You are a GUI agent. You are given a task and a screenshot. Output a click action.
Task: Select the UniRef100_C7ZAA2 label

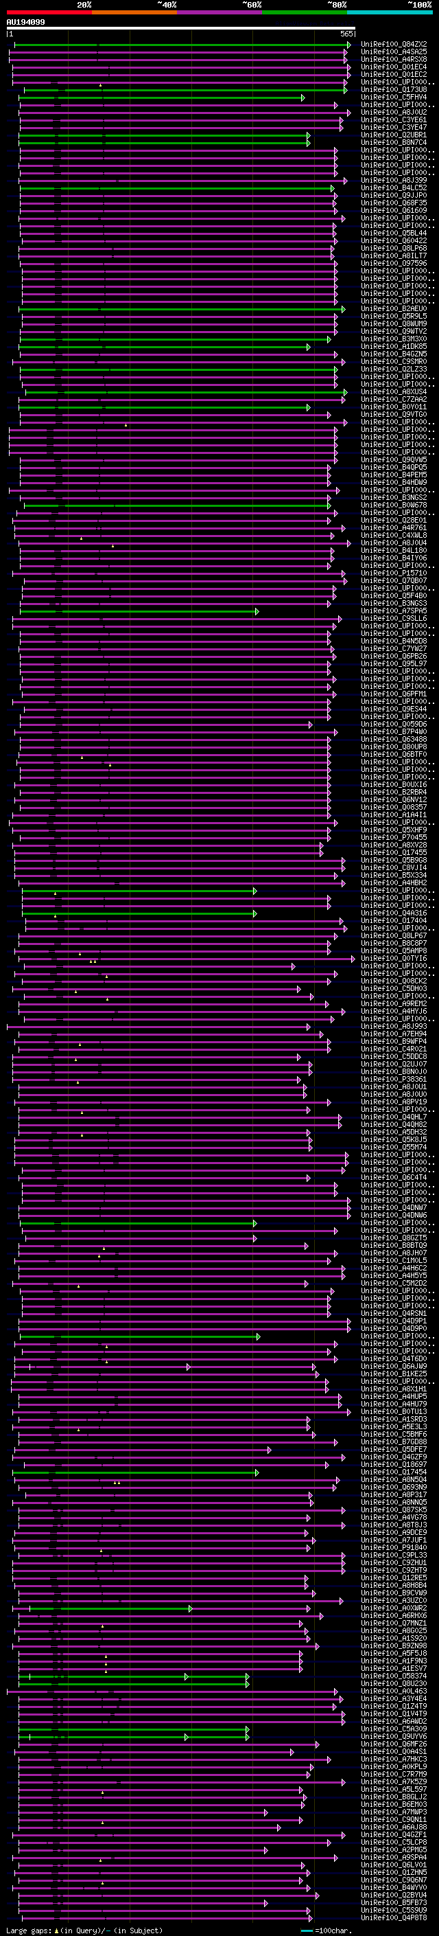point(394,399)
